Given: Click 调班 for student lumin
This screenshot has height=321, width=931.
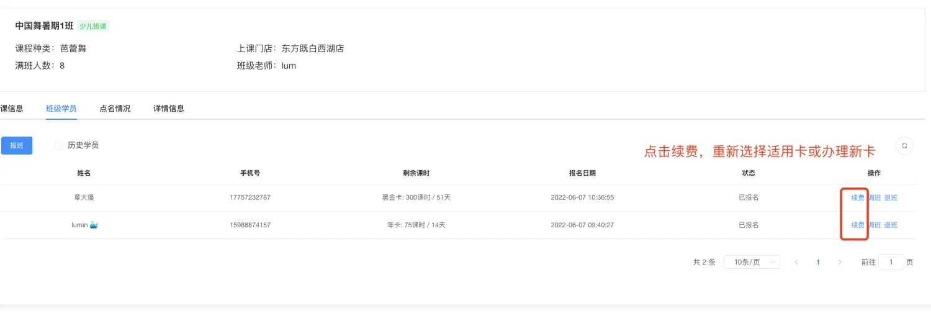Looking at the screenshot, I should [875, 225].
